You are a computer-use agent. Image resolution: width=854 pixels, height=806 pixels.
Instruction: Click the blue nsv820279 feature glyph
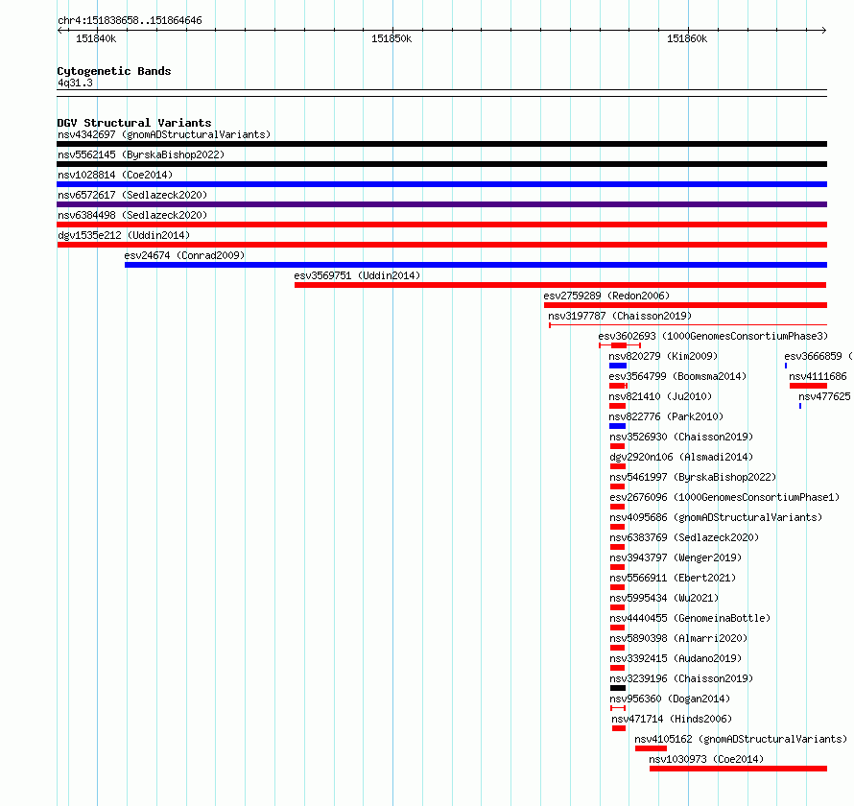[618, 366]
